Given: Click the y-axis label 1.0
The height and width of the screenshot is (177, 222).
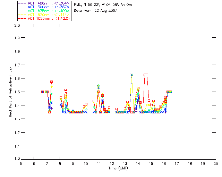Looking at the screenshot, I should tap(17, 158).
